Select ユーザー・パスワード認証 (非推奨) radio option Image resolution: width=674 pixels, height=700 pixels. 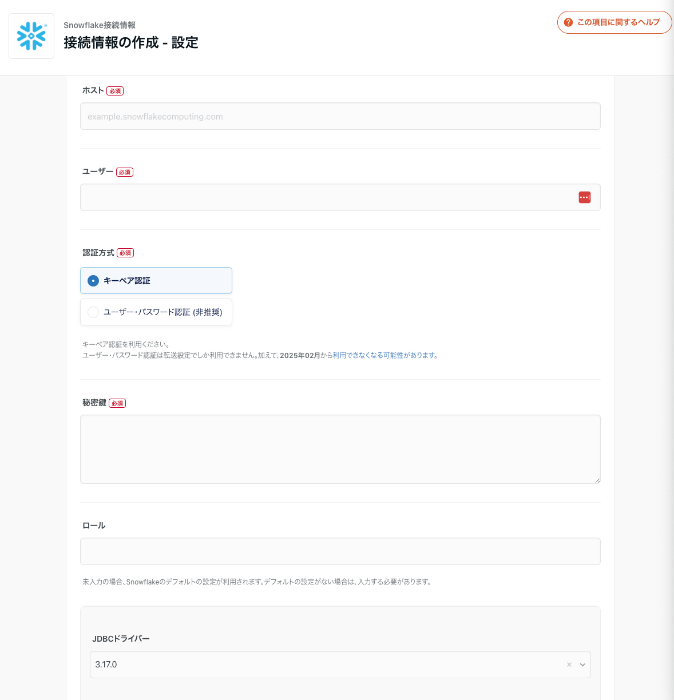[156, 312]
